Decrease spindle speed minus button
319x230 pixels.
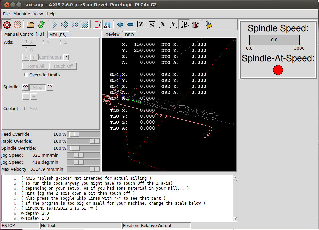tap(26, 97)
